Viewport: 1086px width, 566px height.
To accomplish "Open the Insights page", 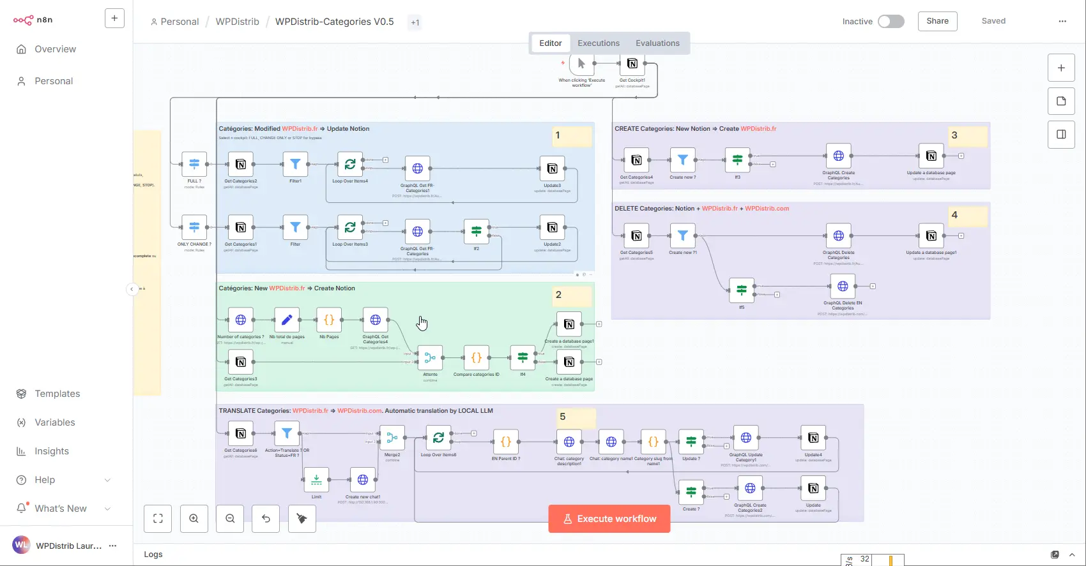I will tap(51, 451).
